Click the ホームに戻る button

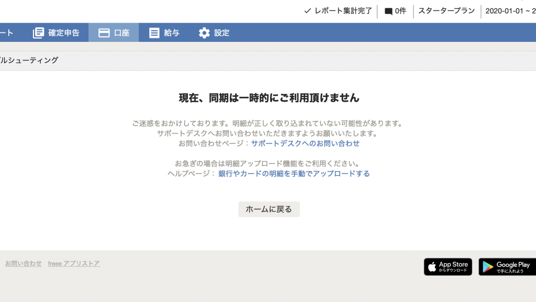[269, 209]
